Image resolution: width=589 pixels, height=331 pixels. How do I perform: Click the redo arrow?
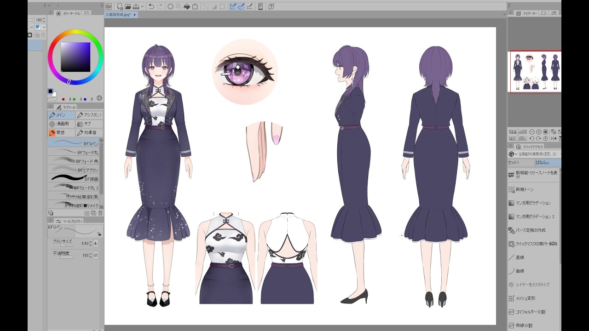[160, 6]
